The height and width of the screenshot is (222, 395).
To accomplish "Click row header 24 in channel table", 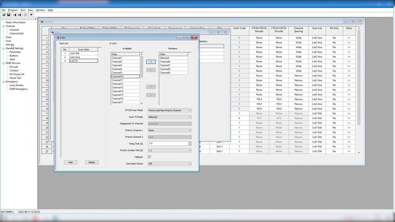I will click(x=47, y=147).
